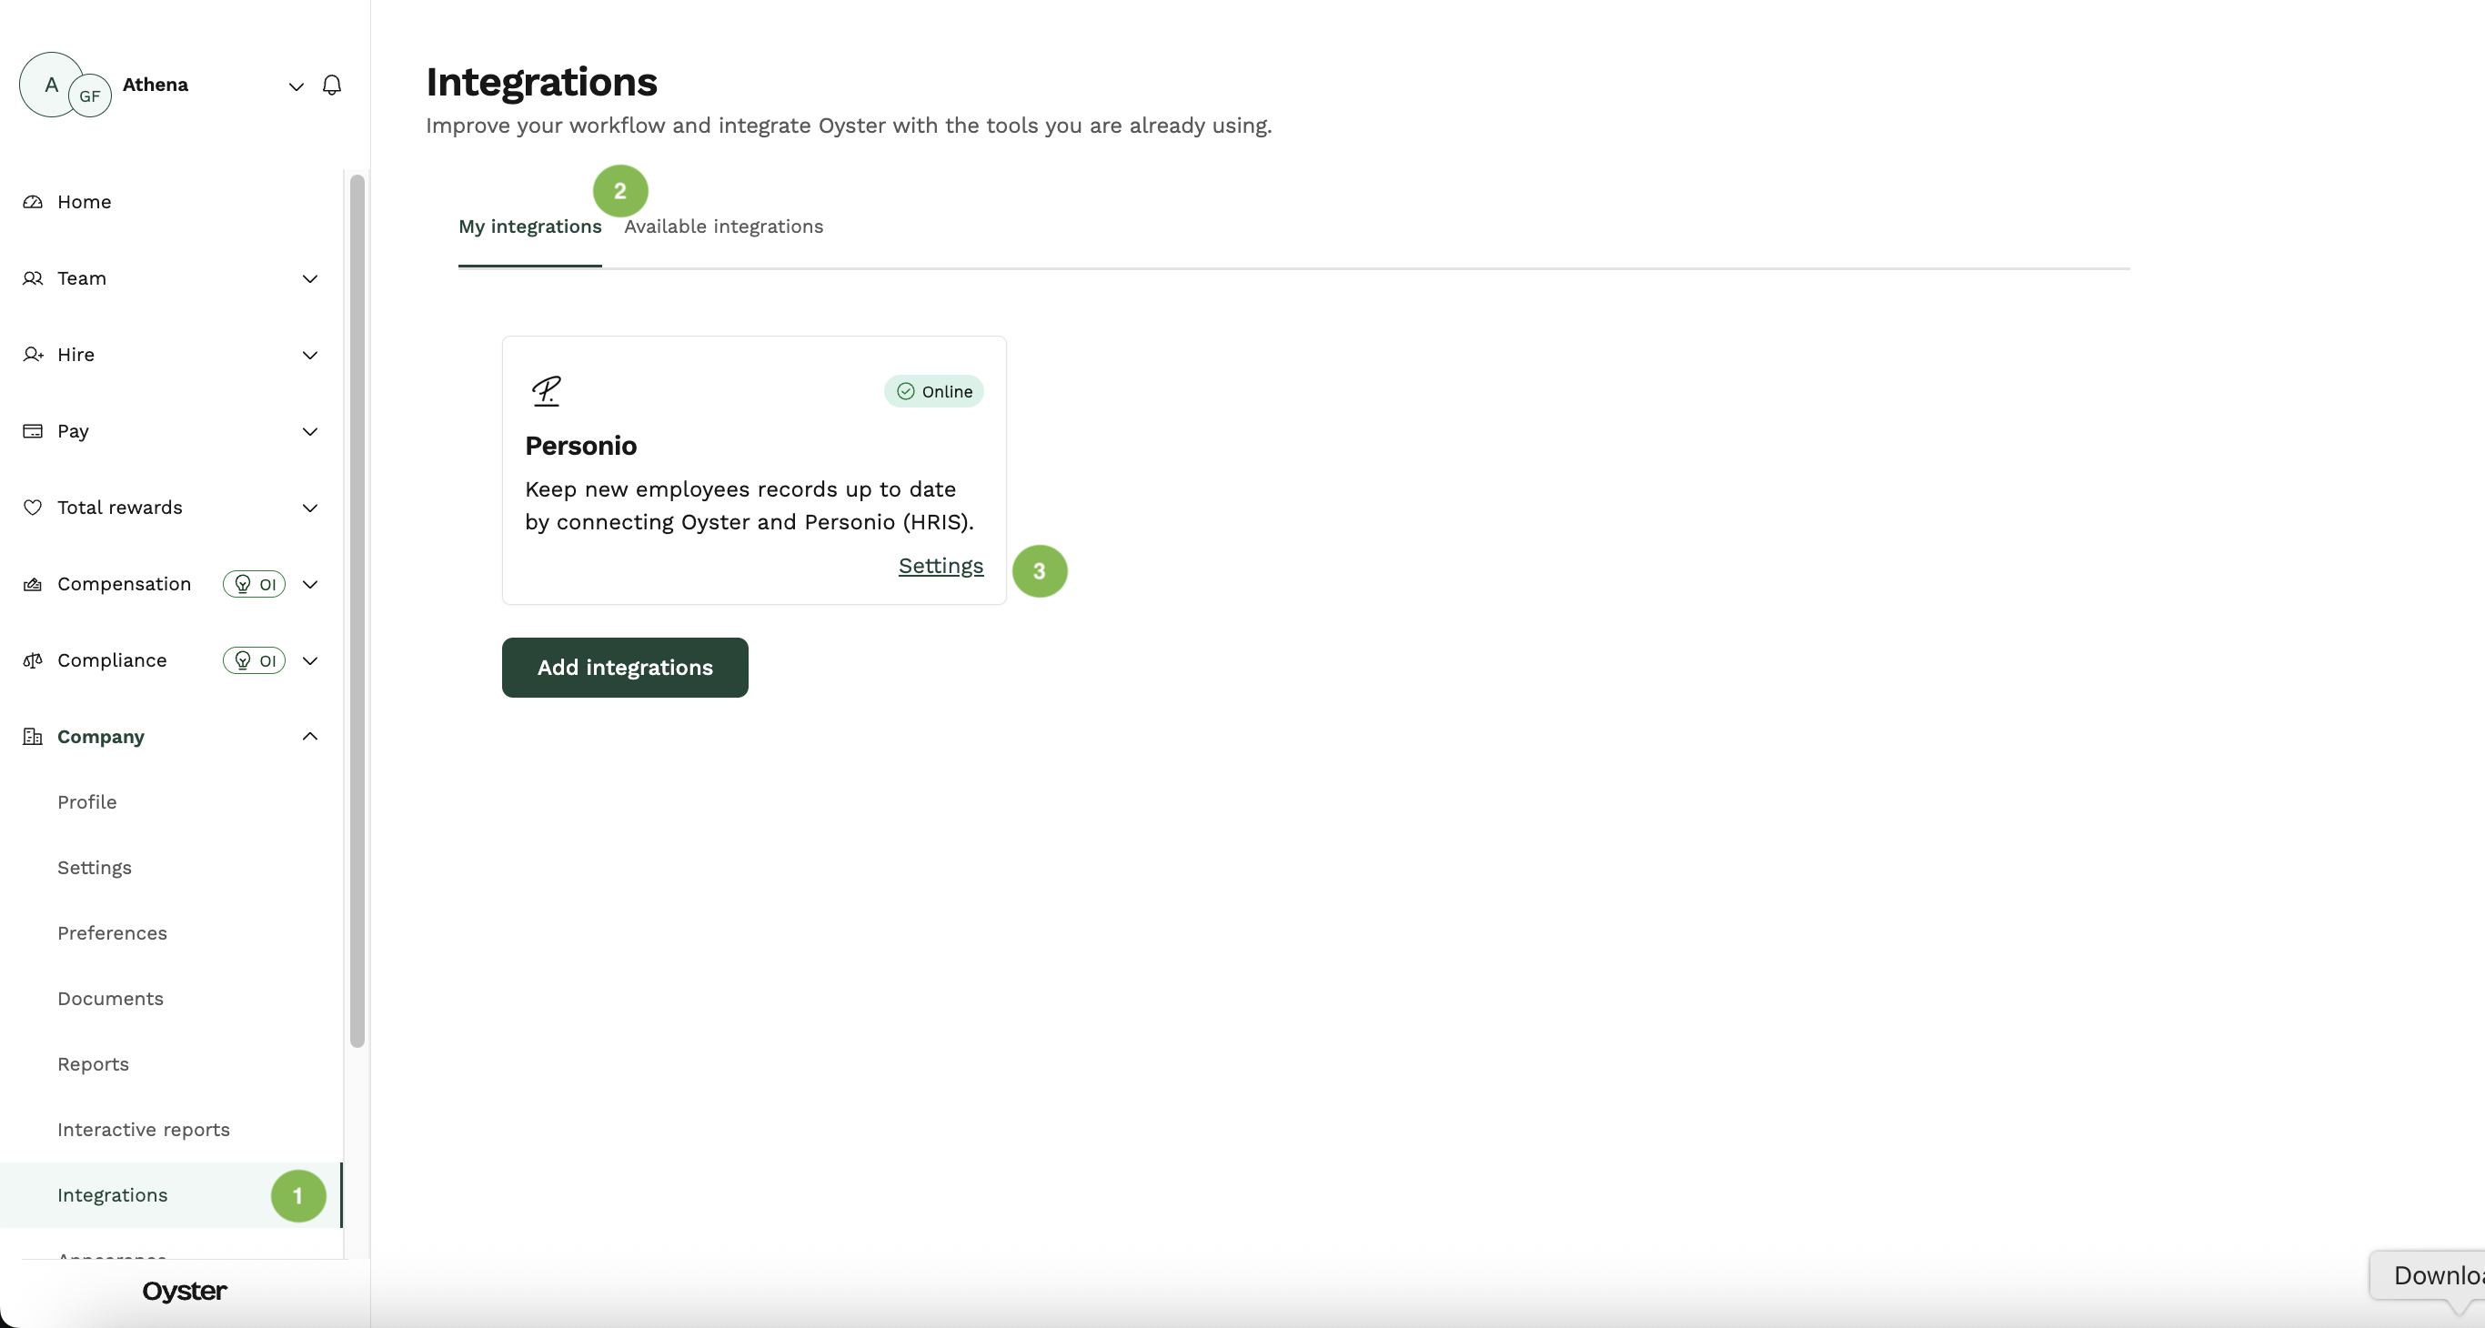2485x1328 pixels.
Task: Open Personio Settings link
Action: click(x=941, y=566)
